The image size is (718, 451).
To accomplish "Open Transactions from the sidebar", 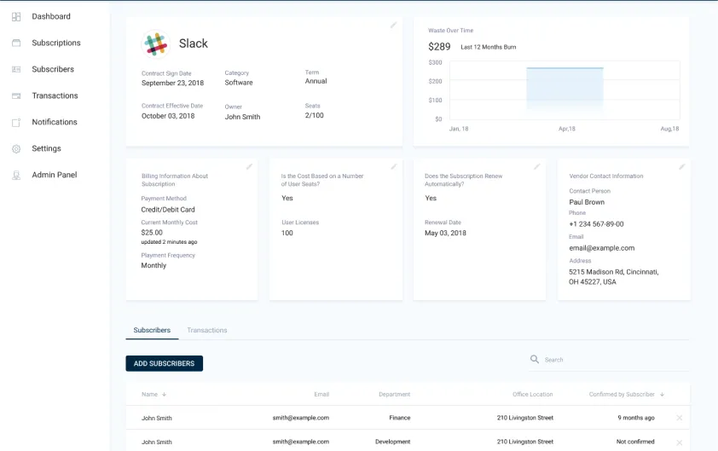I will click(x=55, y=95).
